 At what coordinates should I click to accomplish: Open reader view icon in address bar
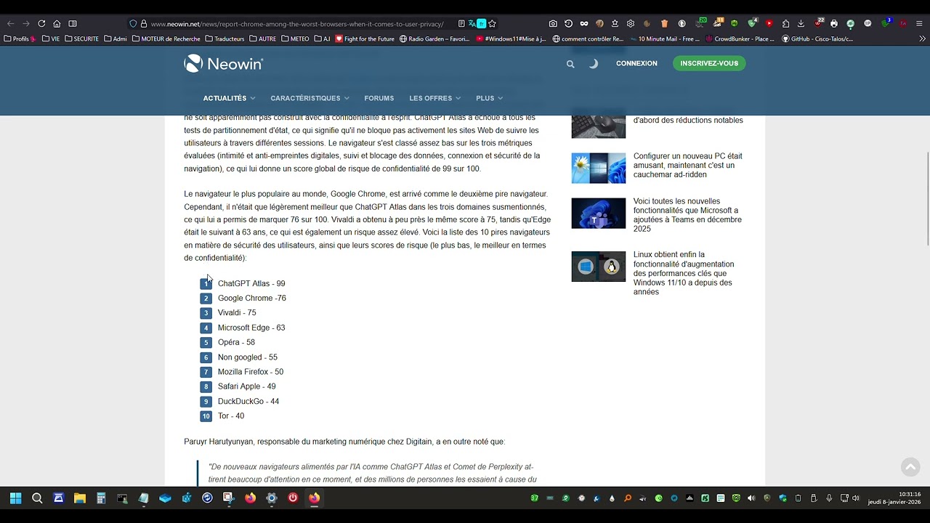pyautogui.click(x=461, y=24)
